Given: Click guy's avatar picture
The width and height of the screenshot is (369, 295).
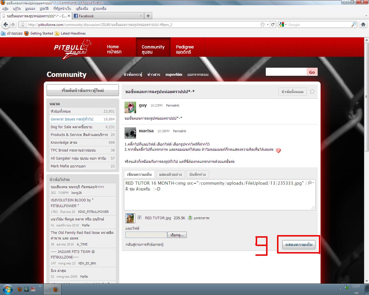Looking at the screenshot, I should [x=130, y=107].
